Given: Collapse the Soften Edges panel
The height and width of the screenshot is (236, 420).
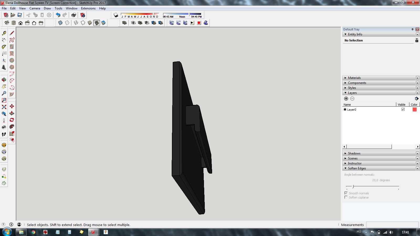Looking at the screenshot, I should point(345,168).
